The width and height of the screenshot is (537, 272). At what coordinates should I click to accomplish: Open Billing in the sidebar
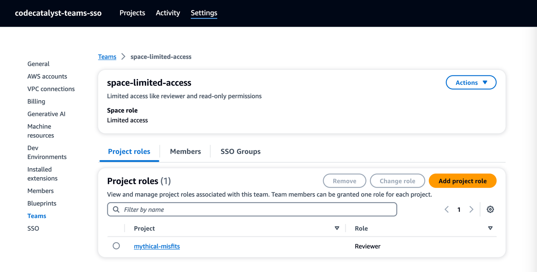pos(36,101)
